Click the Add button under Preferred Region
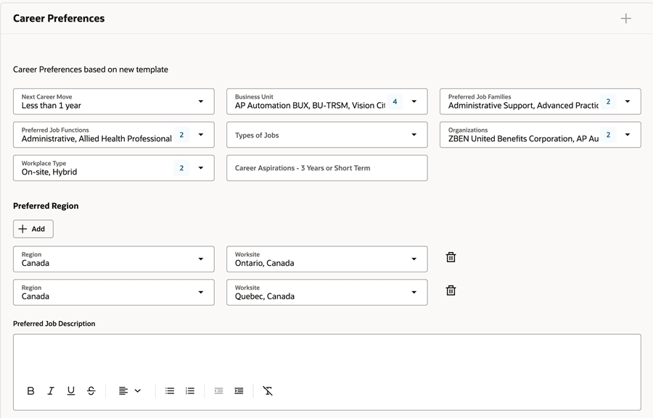Viewport: 653px width, 418px height. (33, 229)
